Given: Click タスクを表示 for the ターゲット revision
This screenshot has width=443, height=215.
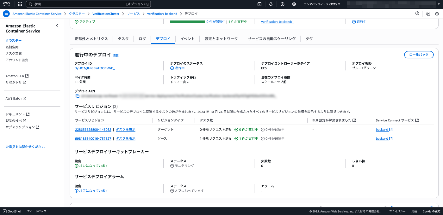Looking at the screenshot, I should coord(125,130).
